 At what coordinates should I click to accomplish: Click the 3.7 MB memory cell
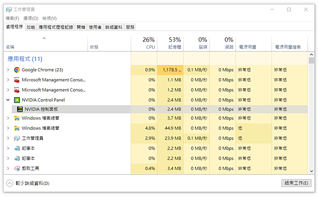(170, 118)
